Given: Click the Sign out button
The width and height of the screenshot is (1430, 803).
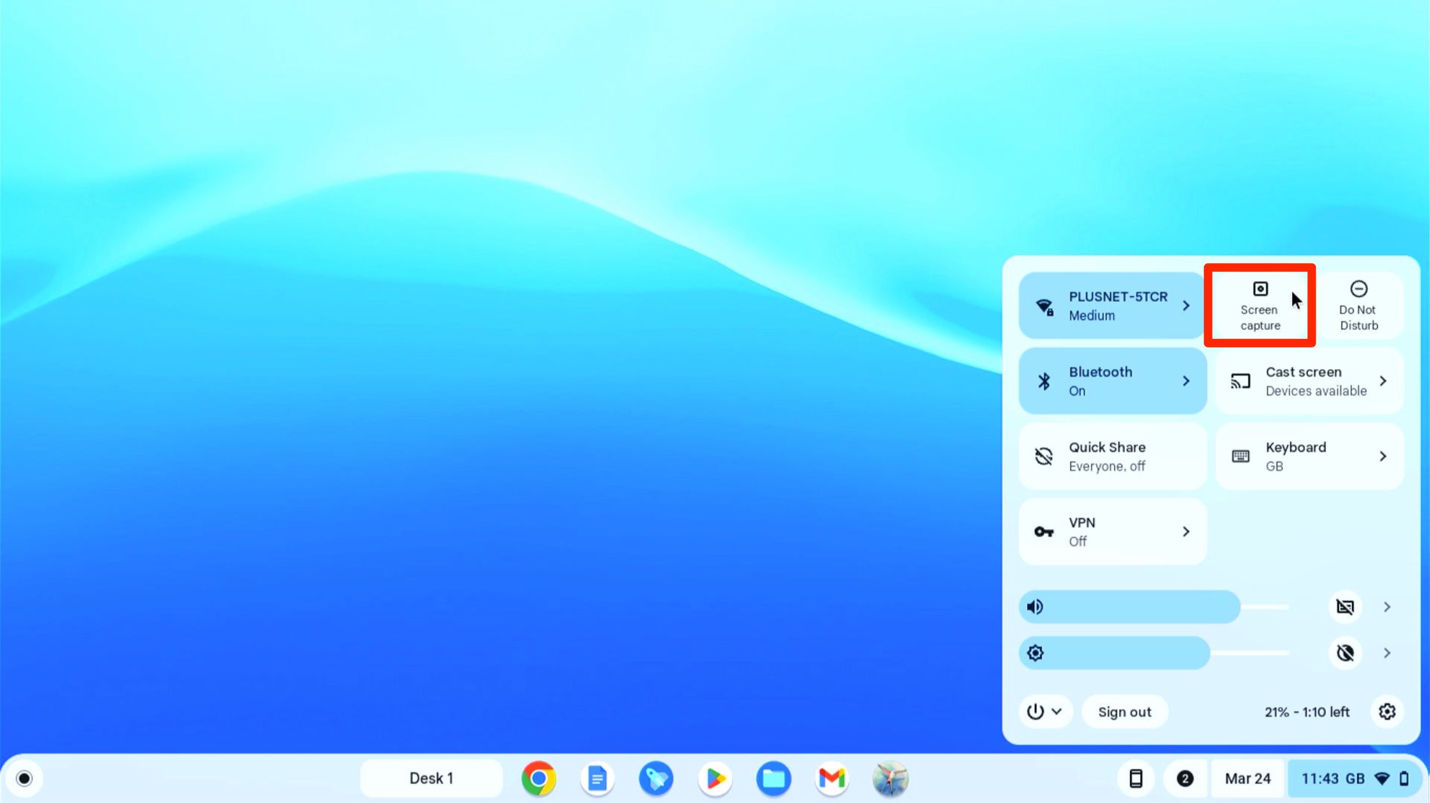Looking at the screenshot, I should tap(1125, 712).
